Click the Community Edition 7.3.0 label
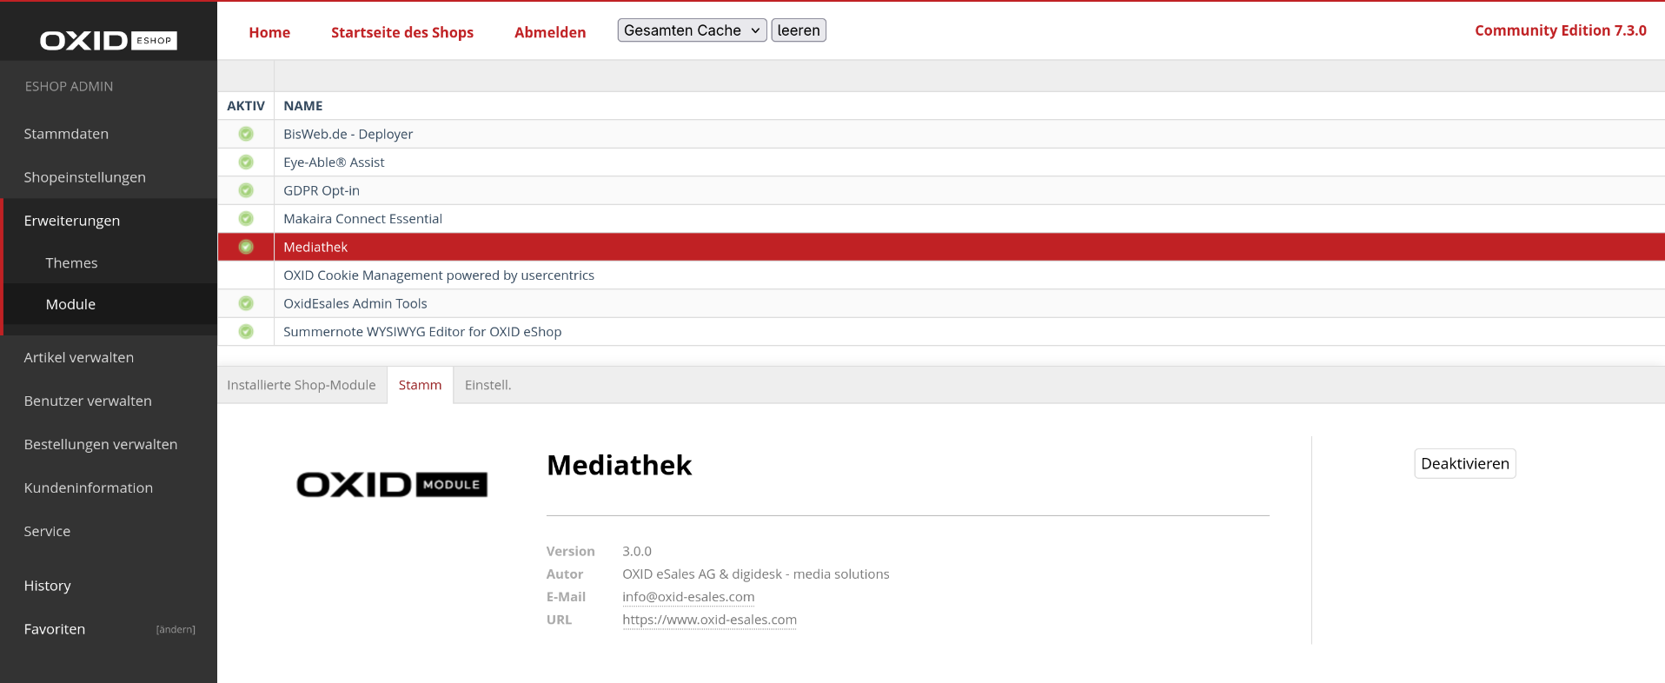The width and height of the screenshot is (1665, 683). coord(1561,30)
